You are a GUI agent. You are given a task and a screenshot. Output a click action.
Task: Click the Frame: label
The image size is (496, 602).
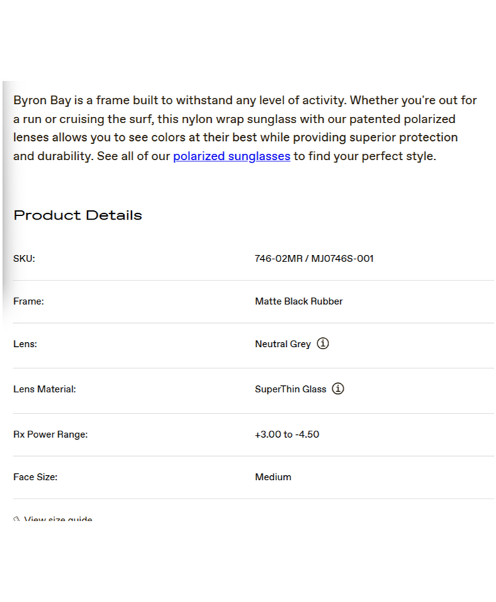(x=28, y=301)
